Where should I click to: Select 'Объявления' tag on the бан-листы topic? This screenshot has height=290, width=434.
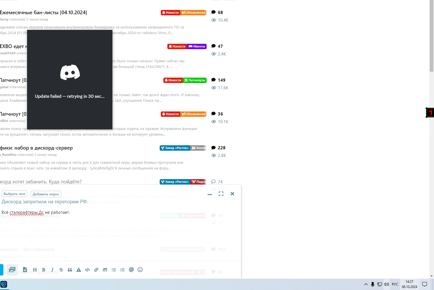(194, 13)
